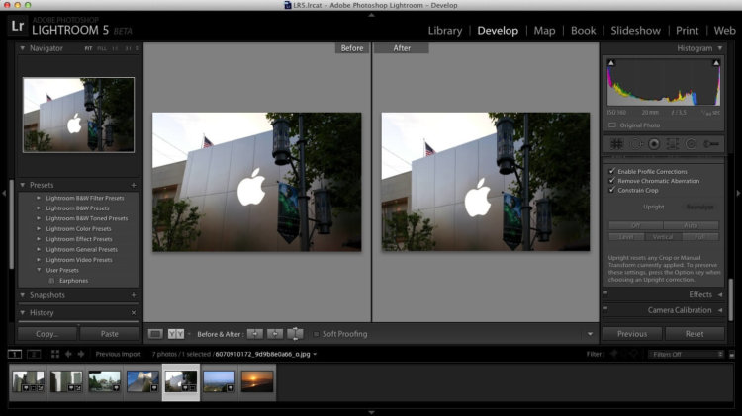
Task: Select the Earphones user preset
Action: tap(73, 281)
